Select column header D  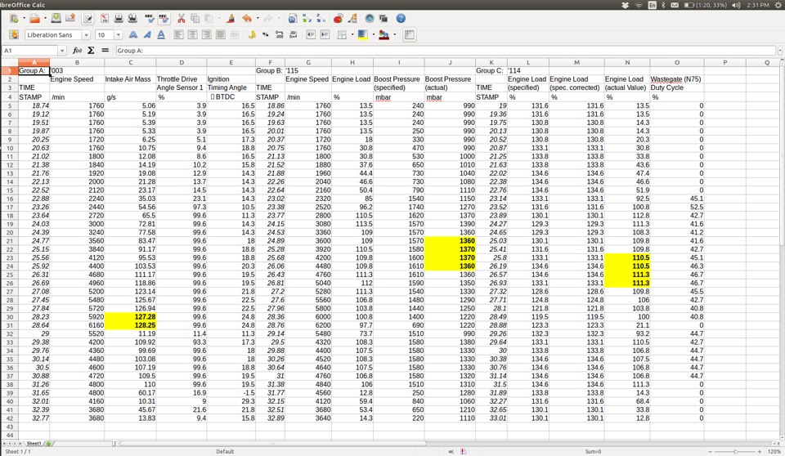(x=182, y=63)
